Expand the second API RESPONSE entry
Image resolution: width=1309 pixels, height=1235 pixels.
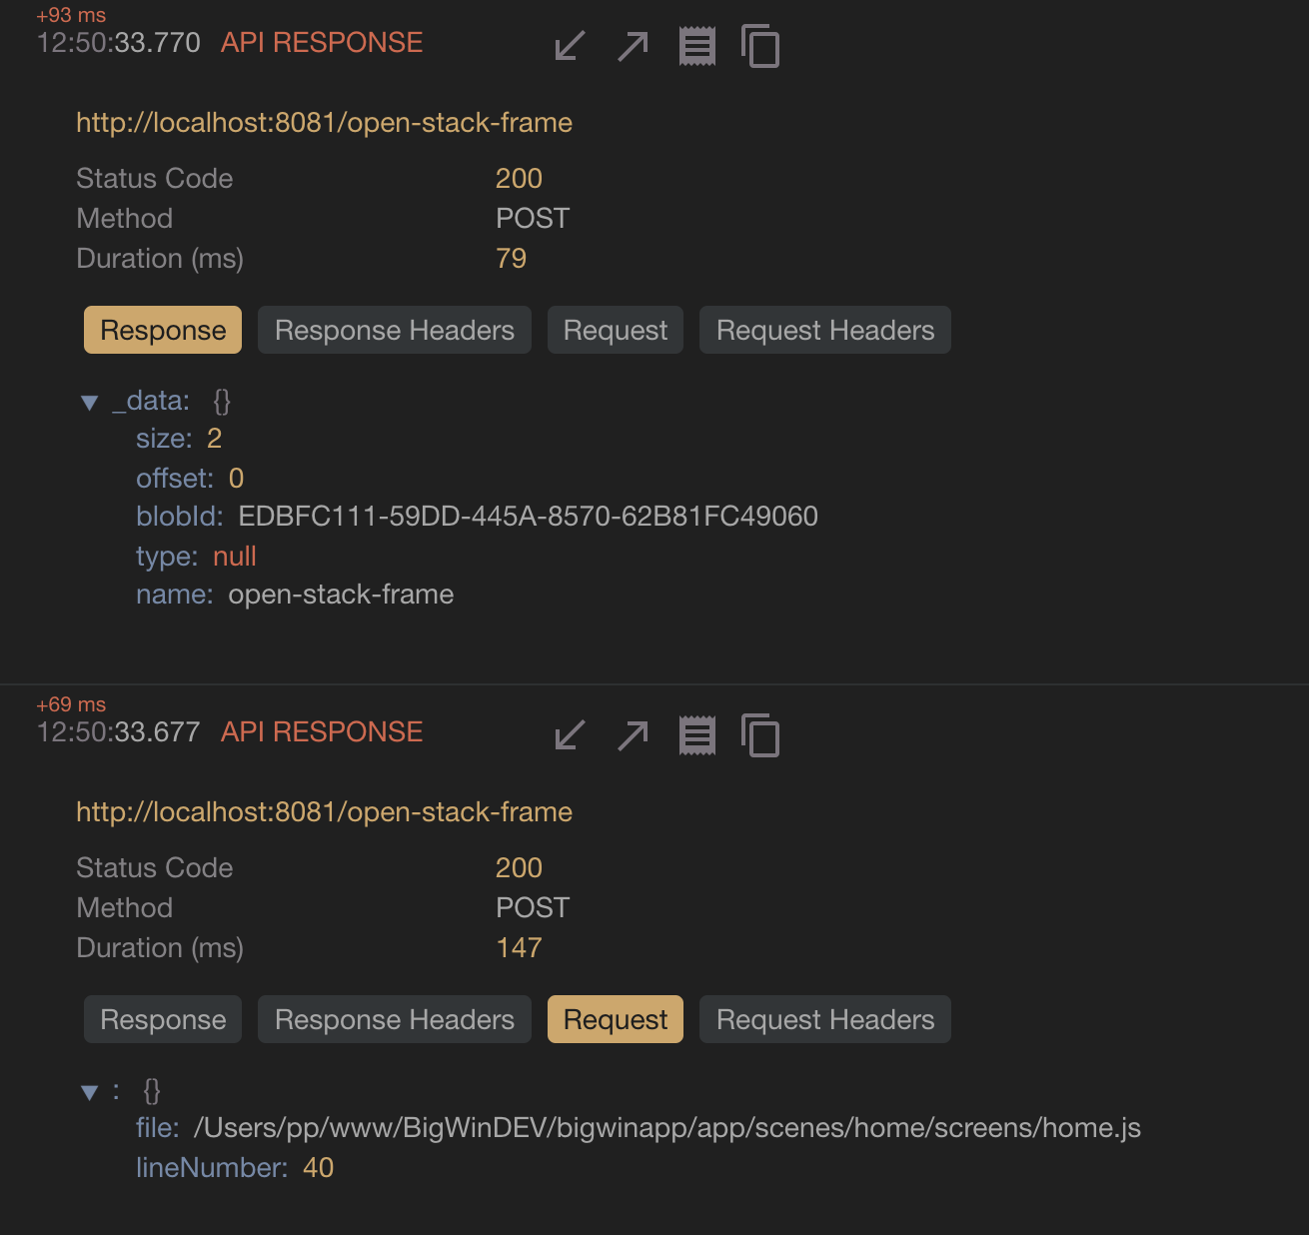[x=632, y=735]
